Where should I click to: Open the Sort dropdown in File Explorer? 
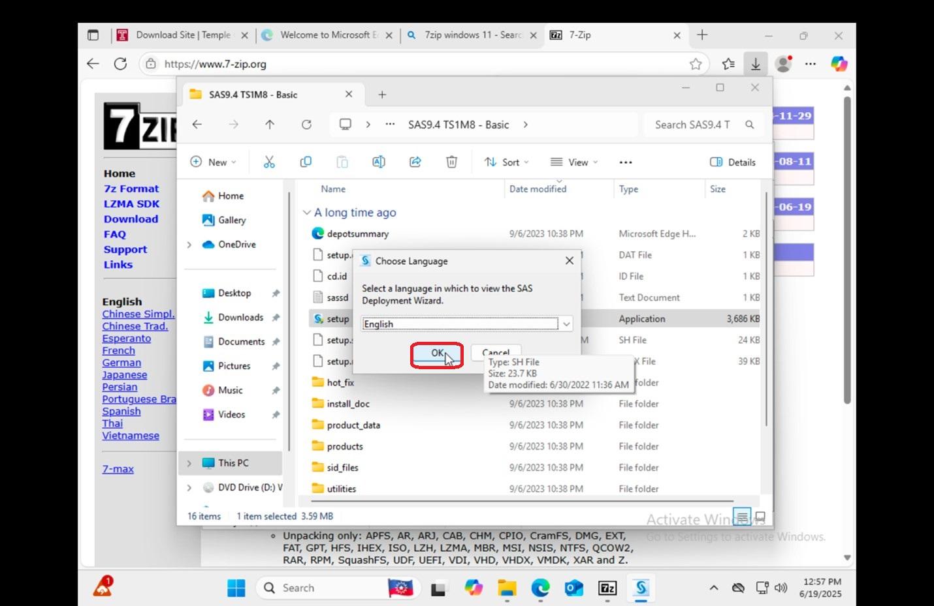(x=506, y=162)
